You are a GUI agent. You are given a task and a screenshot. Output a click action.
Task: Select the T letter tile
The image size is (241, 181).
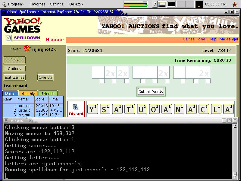coord(130,109)
